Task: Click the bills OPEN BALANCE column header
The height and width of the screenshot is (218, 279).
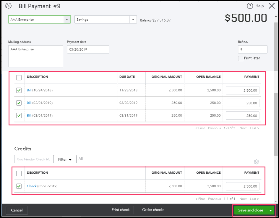Action: tap(208, 77)
